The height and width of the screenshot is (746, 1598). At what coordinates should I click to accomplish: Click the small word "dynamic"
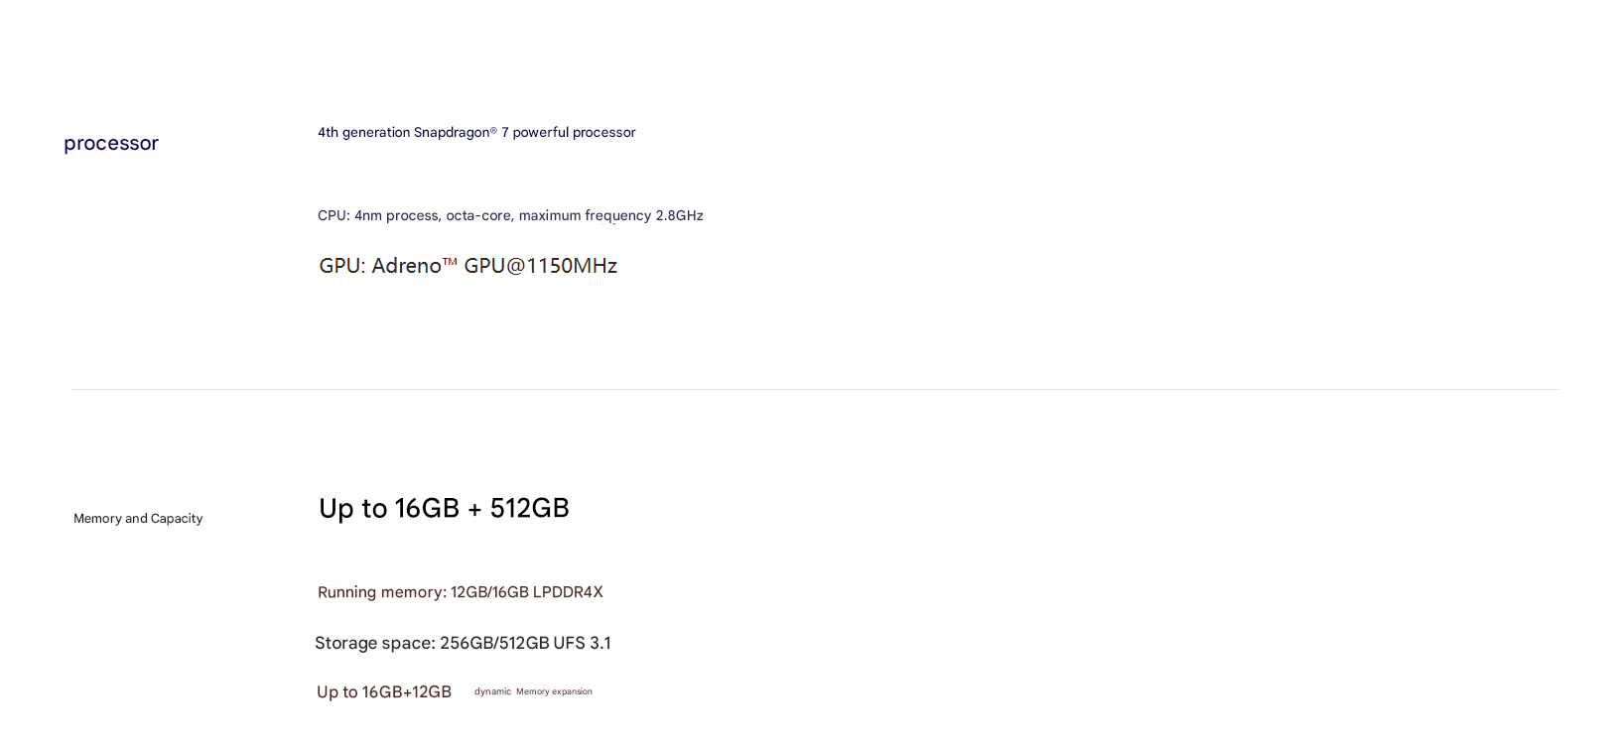(x=492, y=692)
